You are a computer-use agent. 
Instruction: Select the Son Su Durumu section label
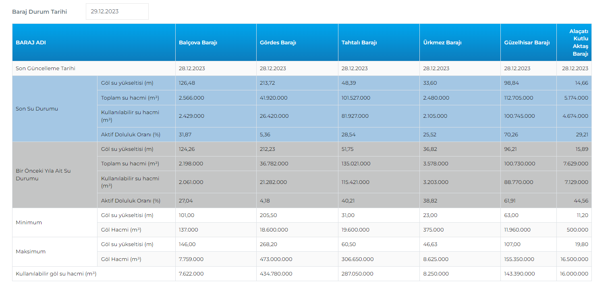point(37,109)
